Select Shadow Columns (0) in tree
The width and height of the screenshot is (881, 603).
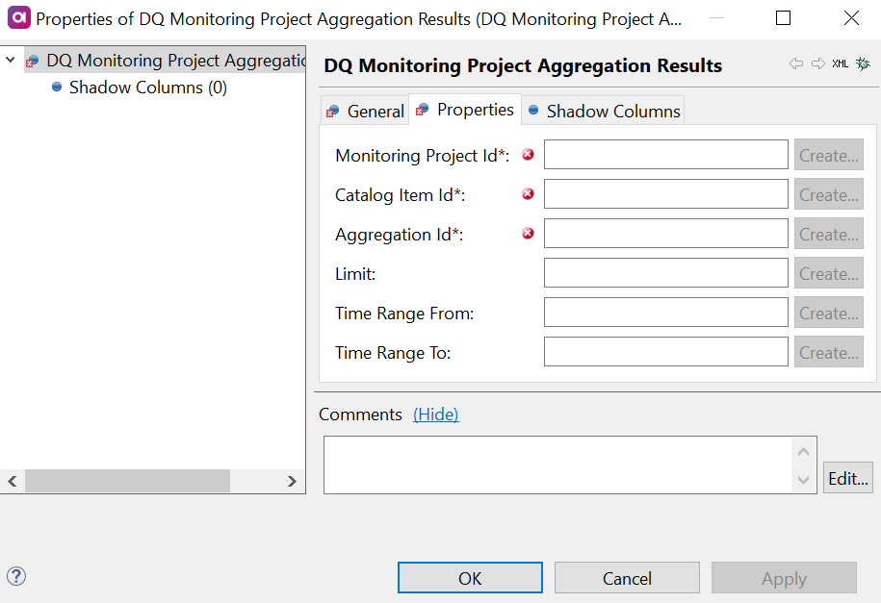(x=147, y=88)
